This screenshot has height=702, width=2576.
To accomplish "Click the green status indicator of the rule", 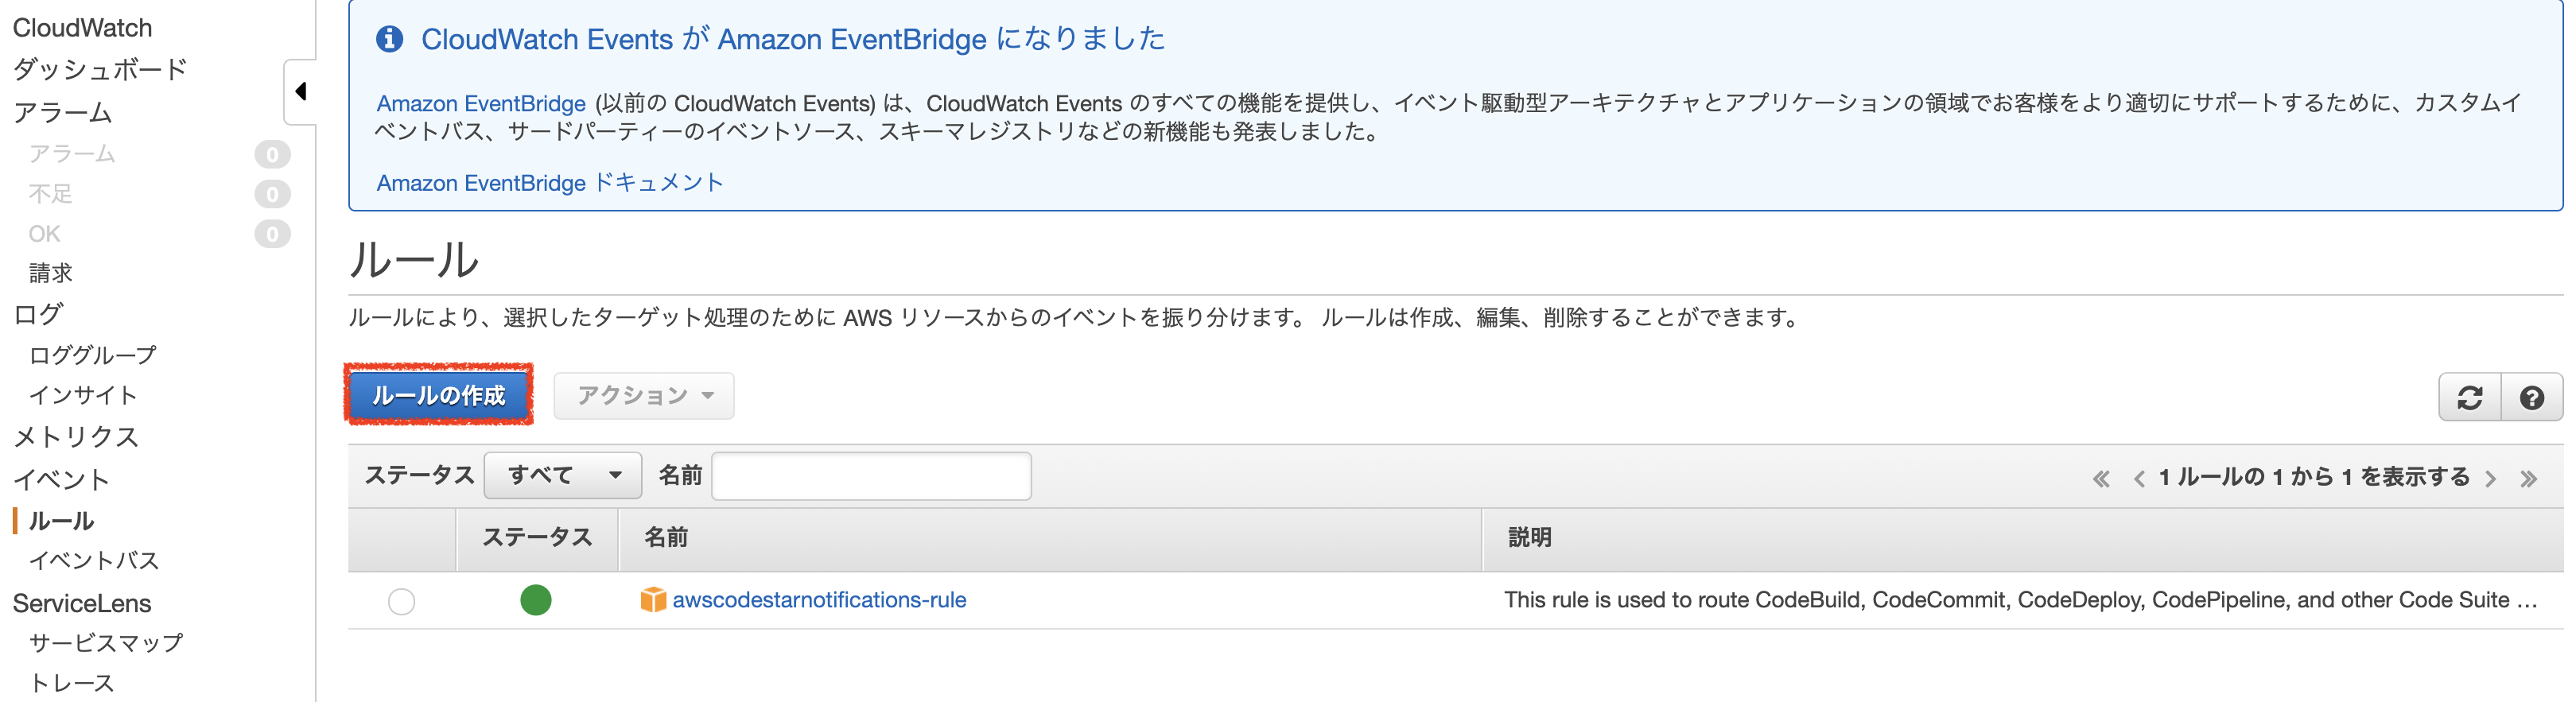I will tap(536, 600).
